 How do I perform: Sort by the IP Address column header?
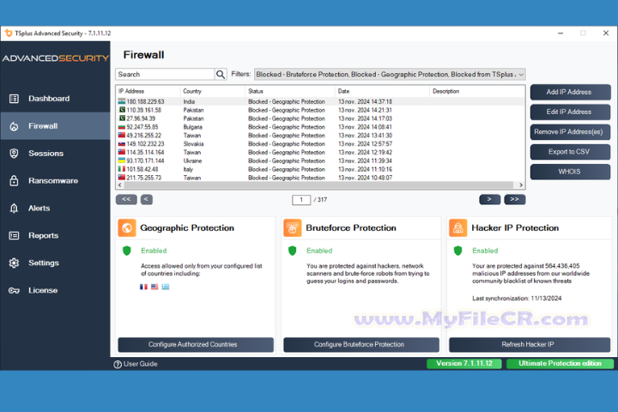pos(148,91)
